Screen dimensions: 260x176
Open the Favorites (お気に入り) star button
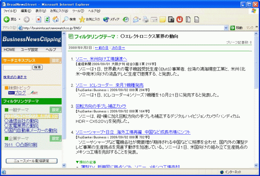click(89, 19)
